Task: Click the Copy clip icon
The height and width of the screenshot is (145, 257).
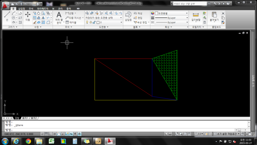Action: pos(223,18)
